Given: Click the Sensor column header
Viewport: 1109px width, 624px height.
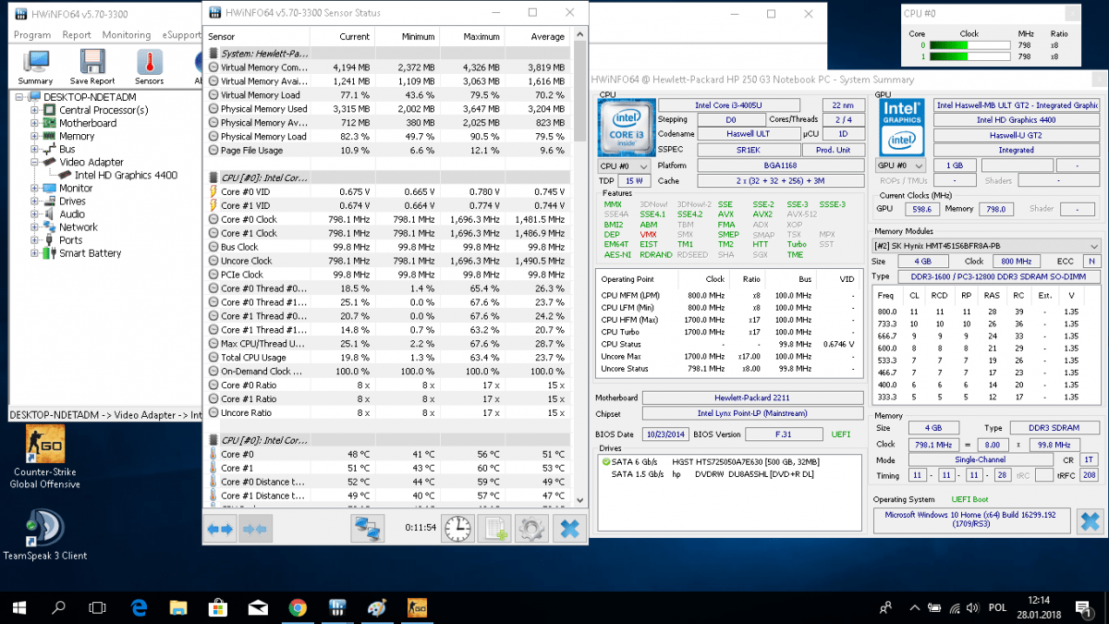Looking at the screenshot, I should 257,36.
